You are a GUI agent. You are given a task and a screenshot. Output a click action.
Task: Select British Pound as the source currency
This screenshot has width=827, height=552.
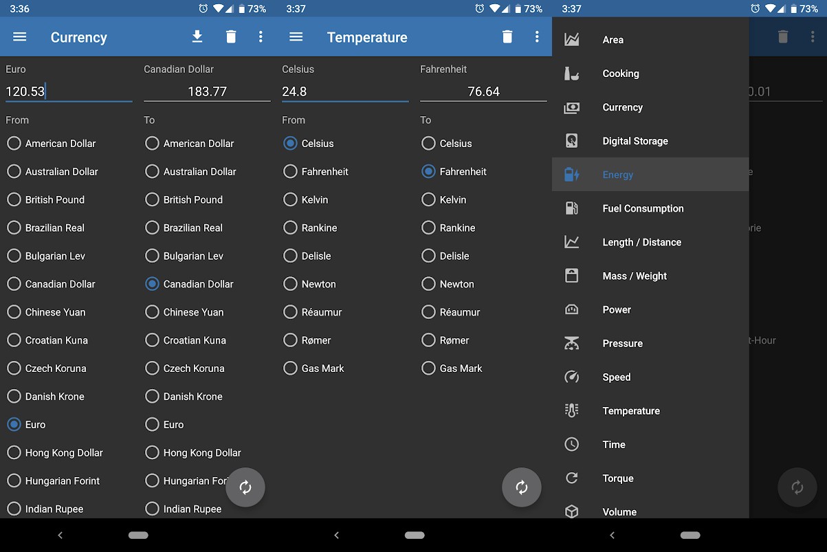tap(12, 199)
